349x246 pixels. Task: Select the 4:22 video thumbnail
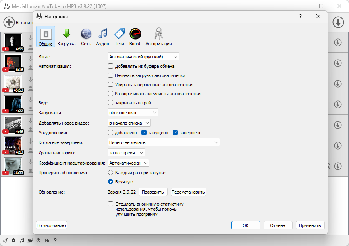tap(13, 104)
